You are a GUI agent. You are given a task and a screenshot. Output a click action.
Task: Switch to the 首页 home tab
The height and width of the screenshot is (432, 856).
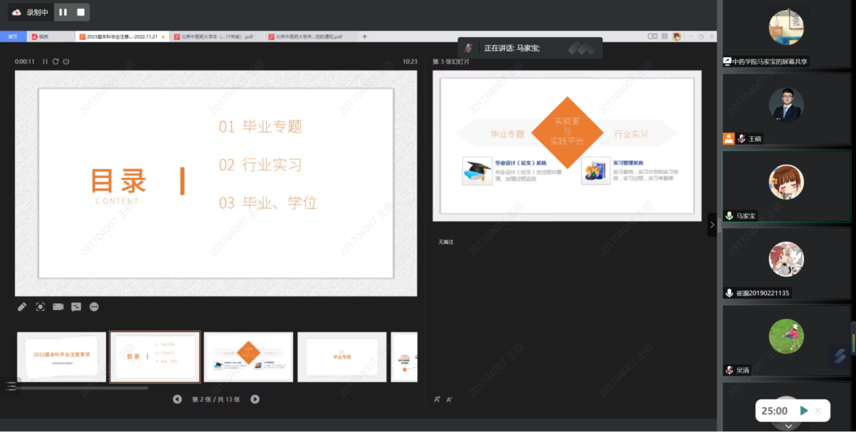coord(13,37)
